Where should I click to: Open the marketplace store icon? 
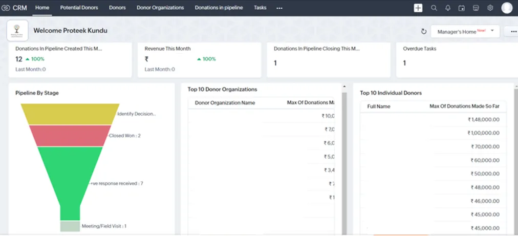[x=476, y=8]
